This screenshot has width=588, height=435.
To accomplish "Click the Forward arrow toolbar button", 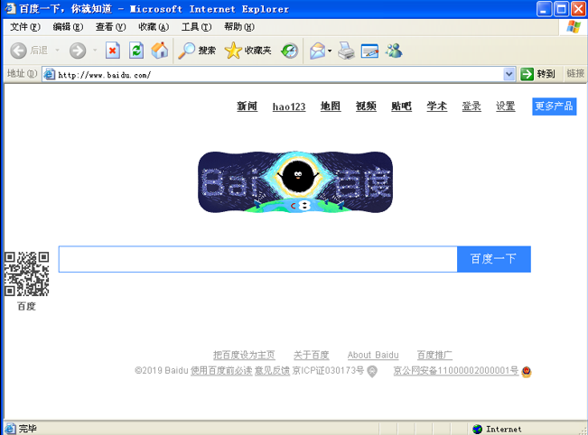I will pos(78,51).
